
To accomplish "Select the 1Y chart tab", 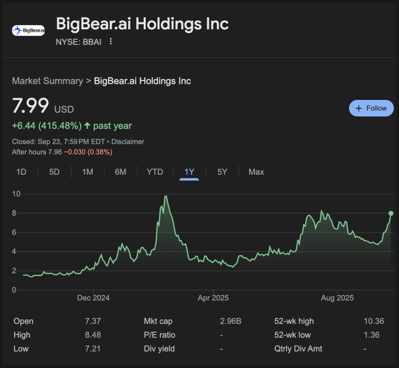I will [189, 172].
